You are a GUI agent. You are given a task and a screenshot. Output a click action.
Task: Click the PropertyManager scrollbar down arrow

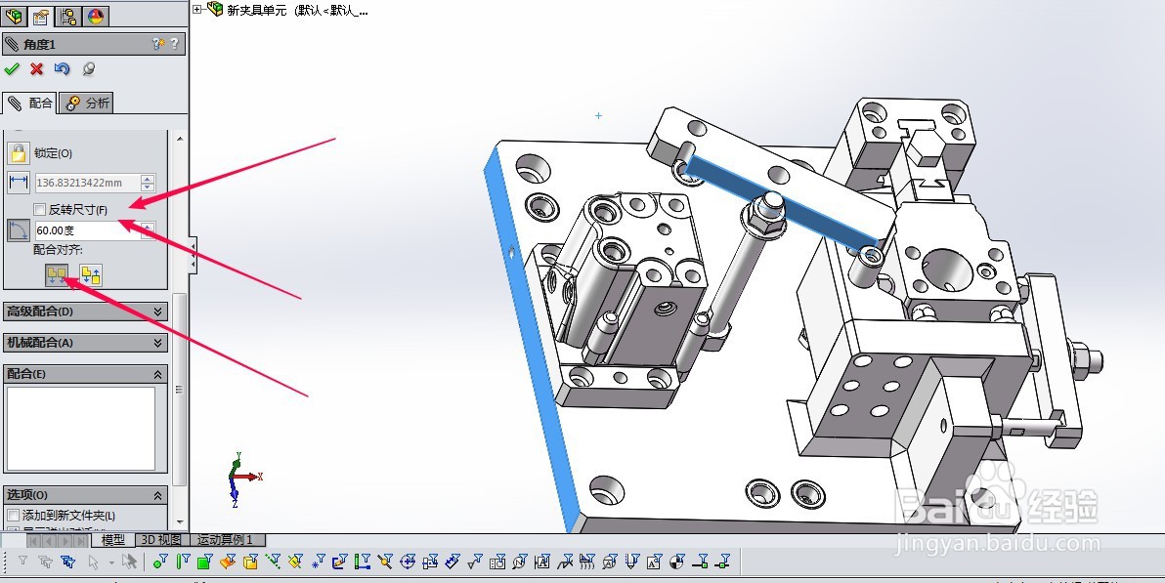point(179,522)
